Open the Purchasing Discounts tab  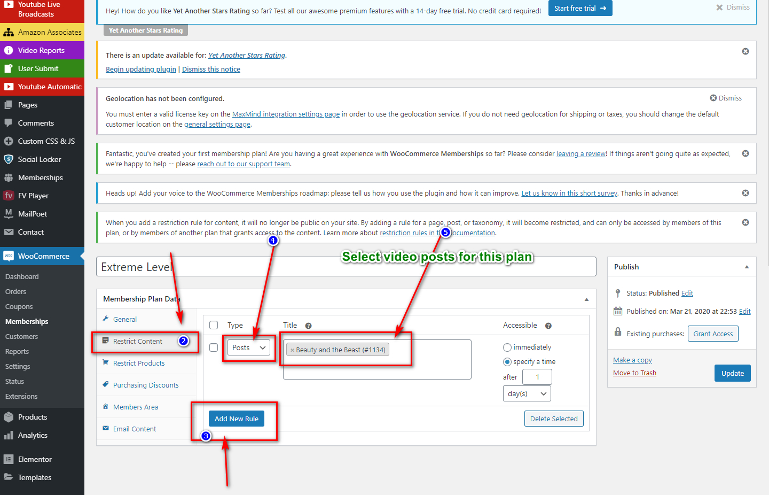click(146, 385)
